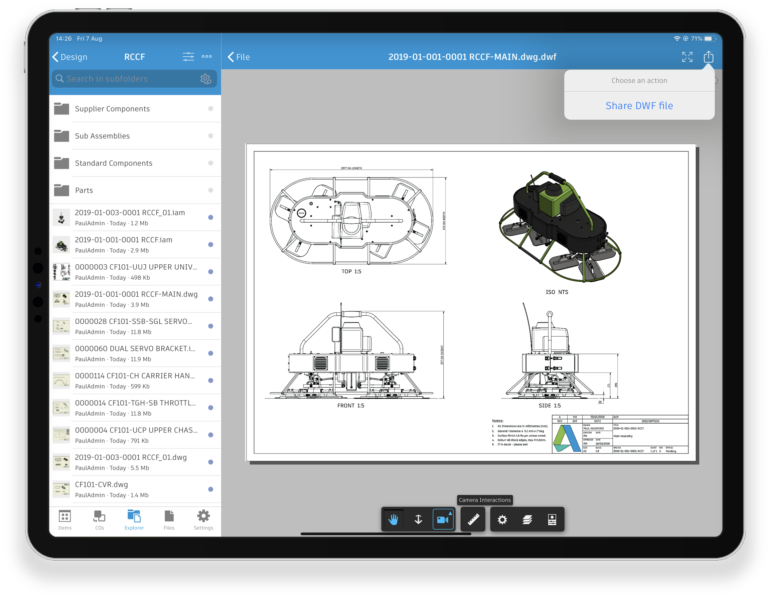Open the Camera Interactions tool
This screenshot has height=597, width=770.
[443, 519]
